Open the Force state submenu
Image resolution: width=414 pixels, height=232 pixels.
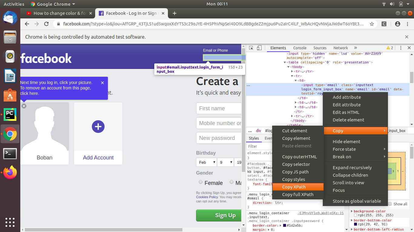355,149
